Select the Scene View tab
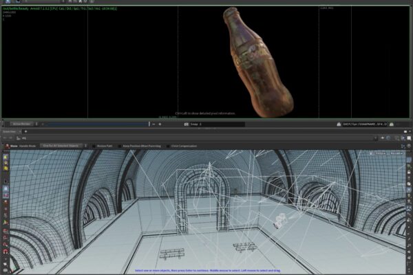The width and height of the screenshot is (413, 275). [10, 131]
